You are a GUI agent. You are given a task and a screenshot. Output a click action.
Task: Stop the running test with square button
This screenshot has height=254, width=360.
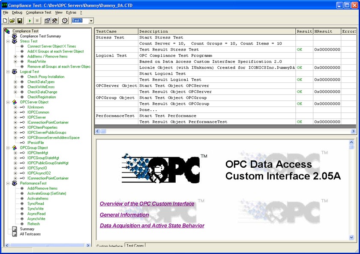(x=37, y=21)
